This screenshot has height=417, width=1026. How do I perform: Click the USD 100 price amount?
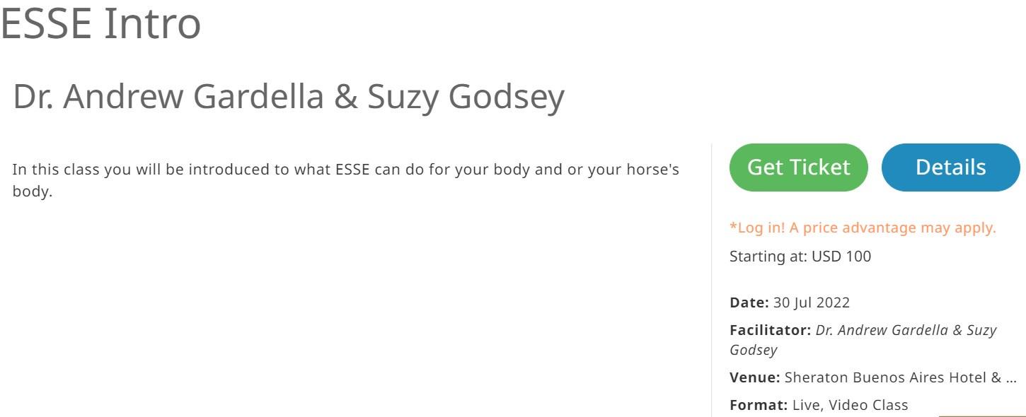coord(841,257)
